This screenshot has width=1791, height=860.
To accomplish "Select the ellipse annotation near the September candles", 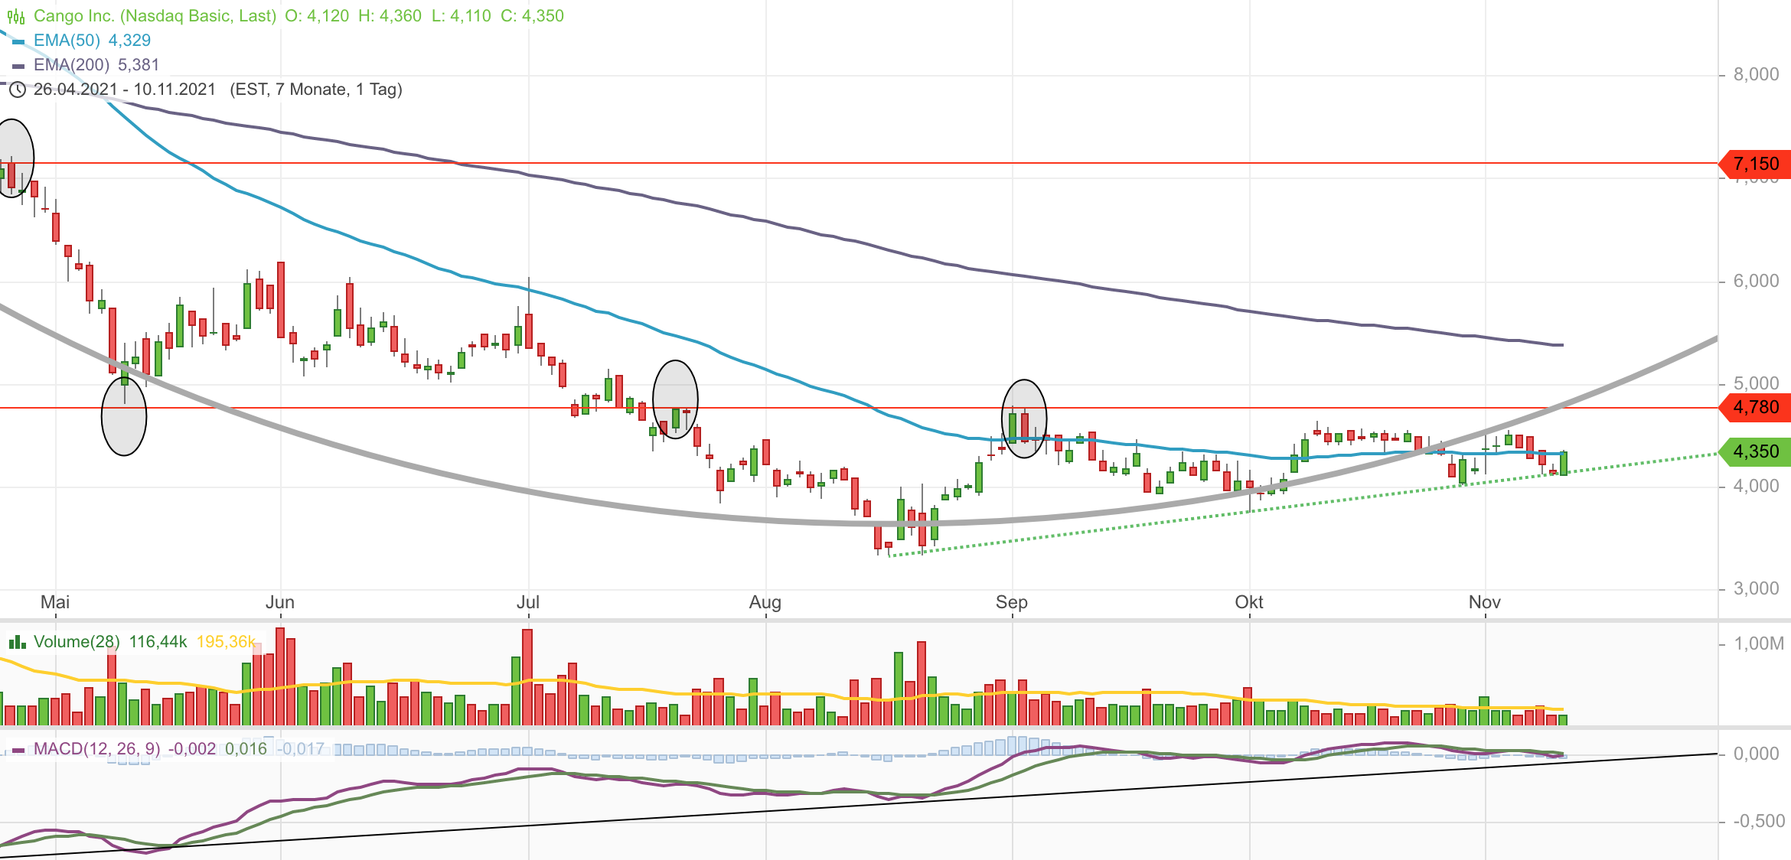I will (1024, 419).
